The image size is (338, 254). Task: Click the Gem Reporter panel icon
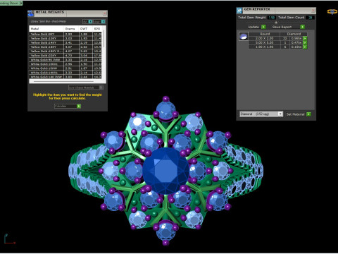[239, 11]
